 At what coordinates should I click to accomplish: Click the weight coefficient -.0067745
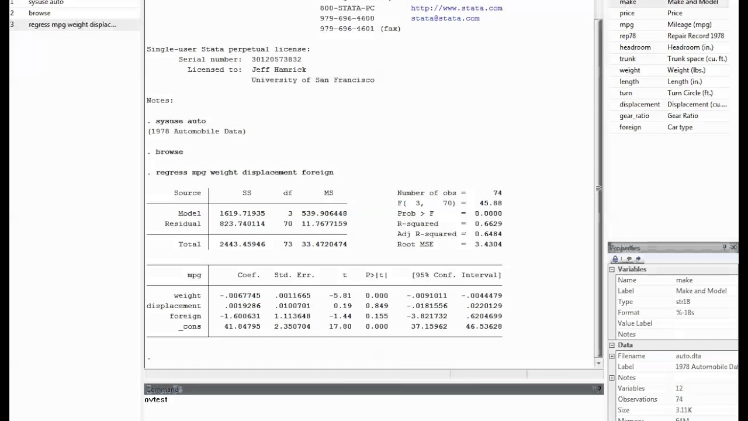click(x=240, y=296)
